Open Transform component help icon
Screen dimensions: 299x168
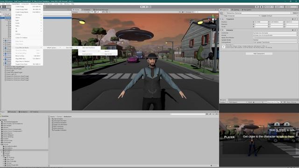pos(293,19)
